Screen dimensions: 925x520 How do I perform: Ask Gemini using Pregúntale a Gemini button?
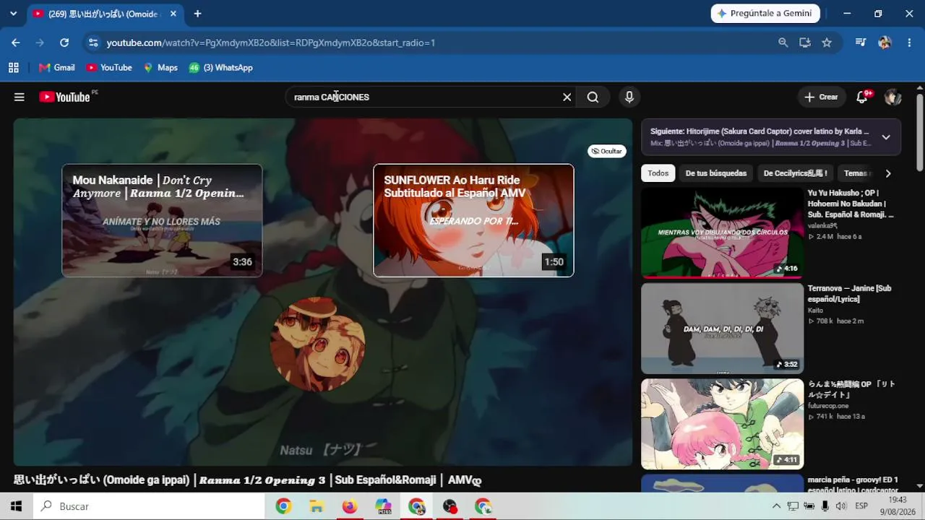765,14
